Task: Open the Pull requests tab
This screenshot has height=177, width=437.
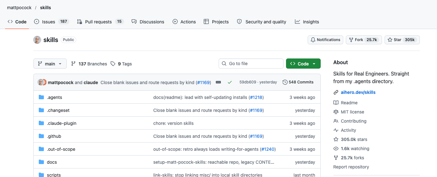Action: [100, 22]
